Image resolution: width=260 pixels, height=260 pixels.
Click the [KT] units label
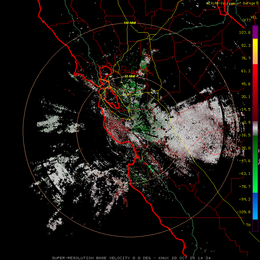tap(247, 20)
